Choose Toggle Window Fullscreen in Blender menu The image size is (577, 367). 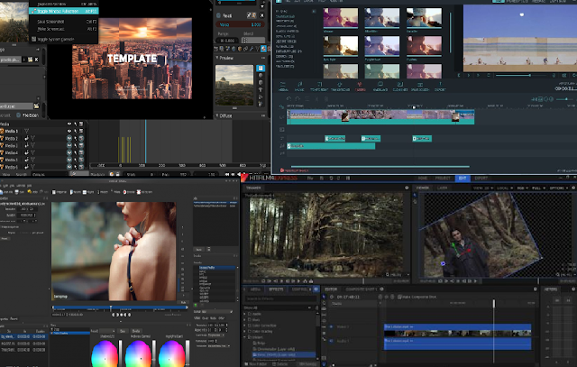click(x=64, y=11)
